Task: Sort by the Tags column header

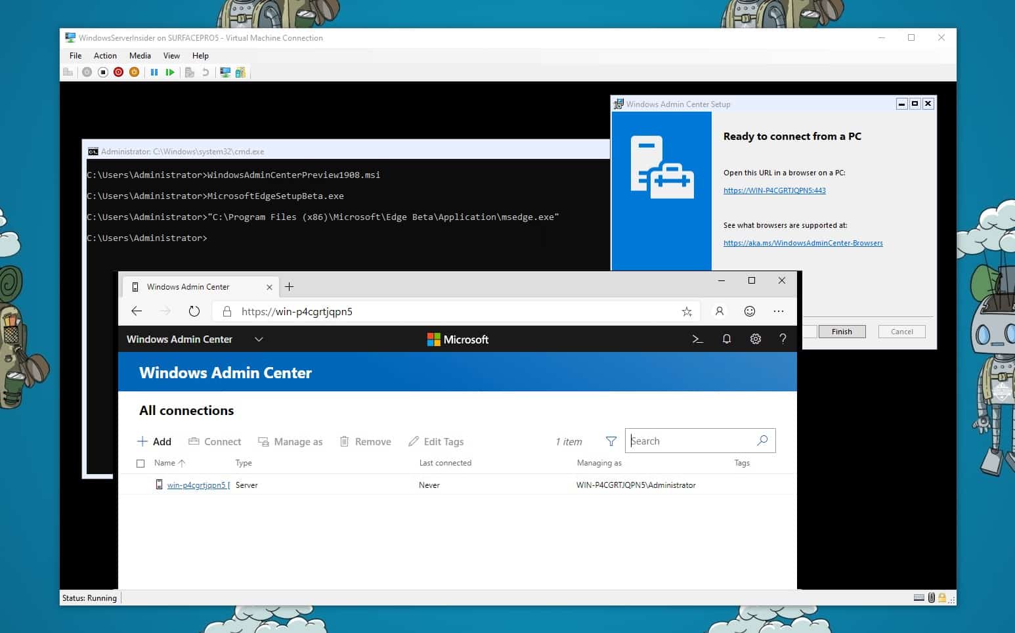Action: coord(742,463)
